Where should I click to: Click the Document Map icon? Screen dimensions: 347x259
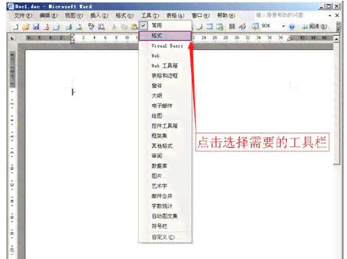coord(255,26)
